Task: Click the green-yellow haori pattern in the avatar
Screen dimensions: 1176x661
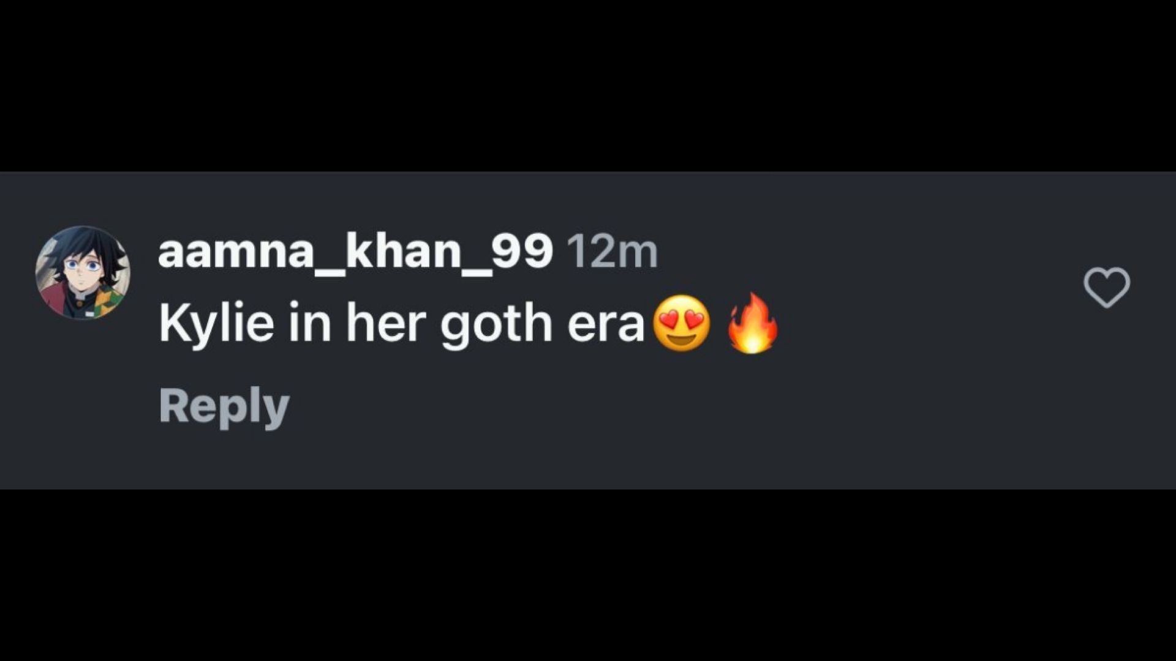Action: [x=110, y=299]
